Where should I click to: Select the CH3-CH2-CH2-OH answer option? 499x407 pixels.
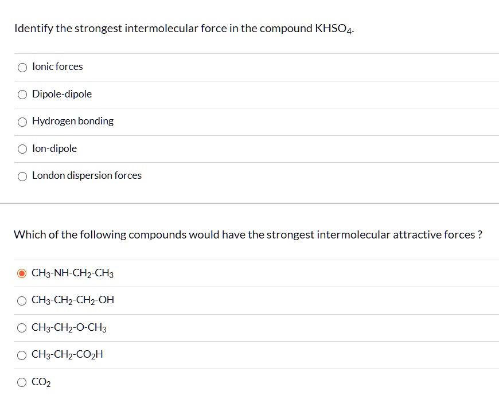22,300
